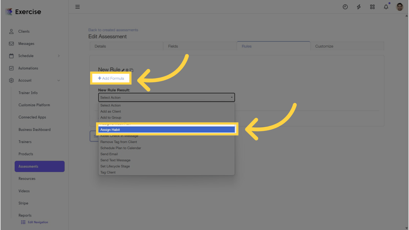The width and height of the screenshot is (409, 230).
Task: Click the history clock icon
Action: [345, 7]
